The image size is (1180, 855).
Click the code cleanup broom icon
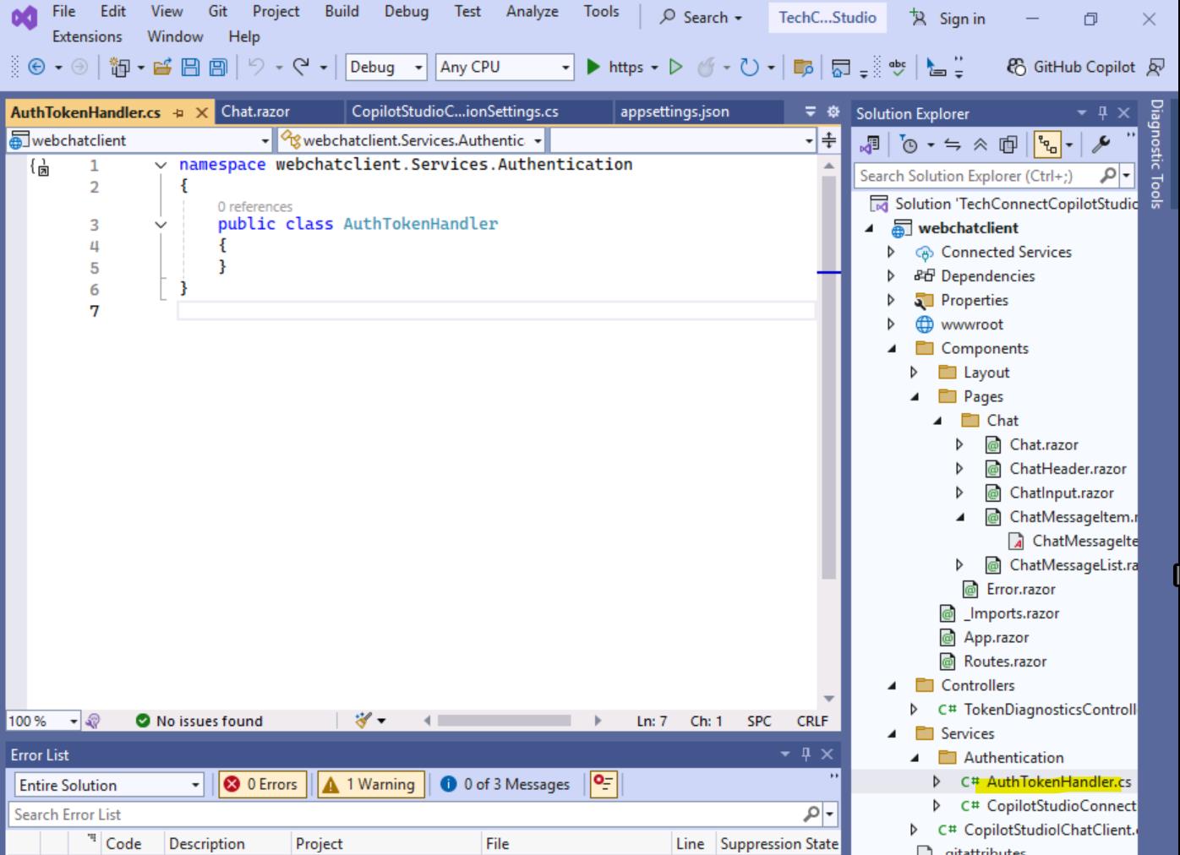pos(363,721)
